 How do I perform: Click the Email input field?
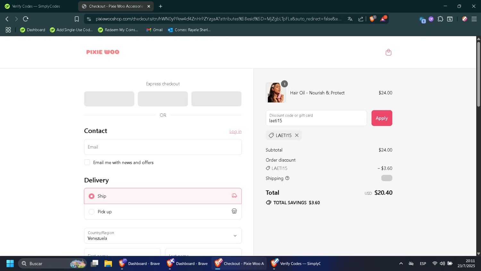pyautogui.click(x=163, y=147)
